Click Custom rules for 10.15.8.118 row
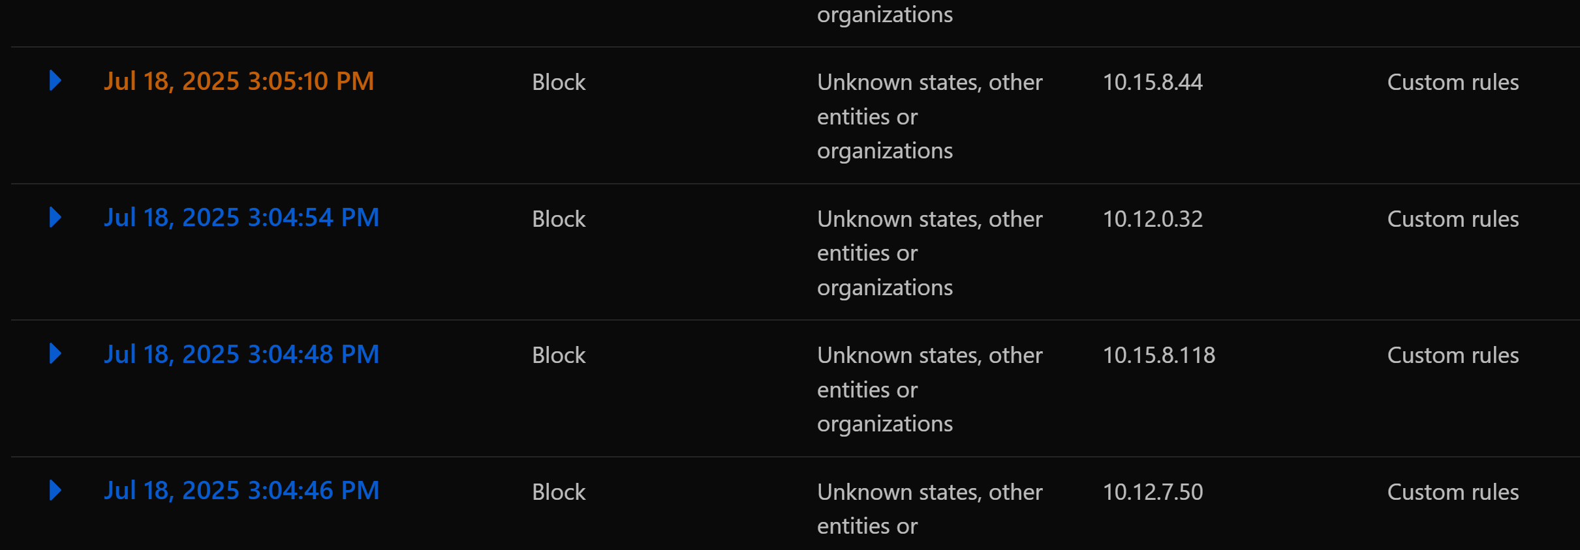This screenshot has width=1580, height=550. click(1453, 355)
